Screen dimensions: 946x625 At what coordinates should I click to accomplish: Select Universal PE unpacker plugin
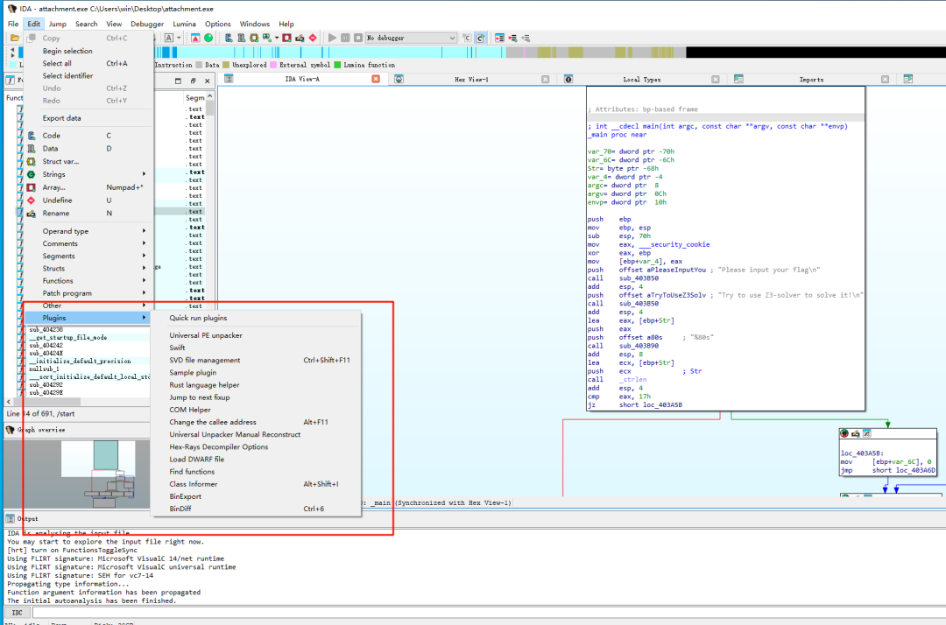click(257, 335)
